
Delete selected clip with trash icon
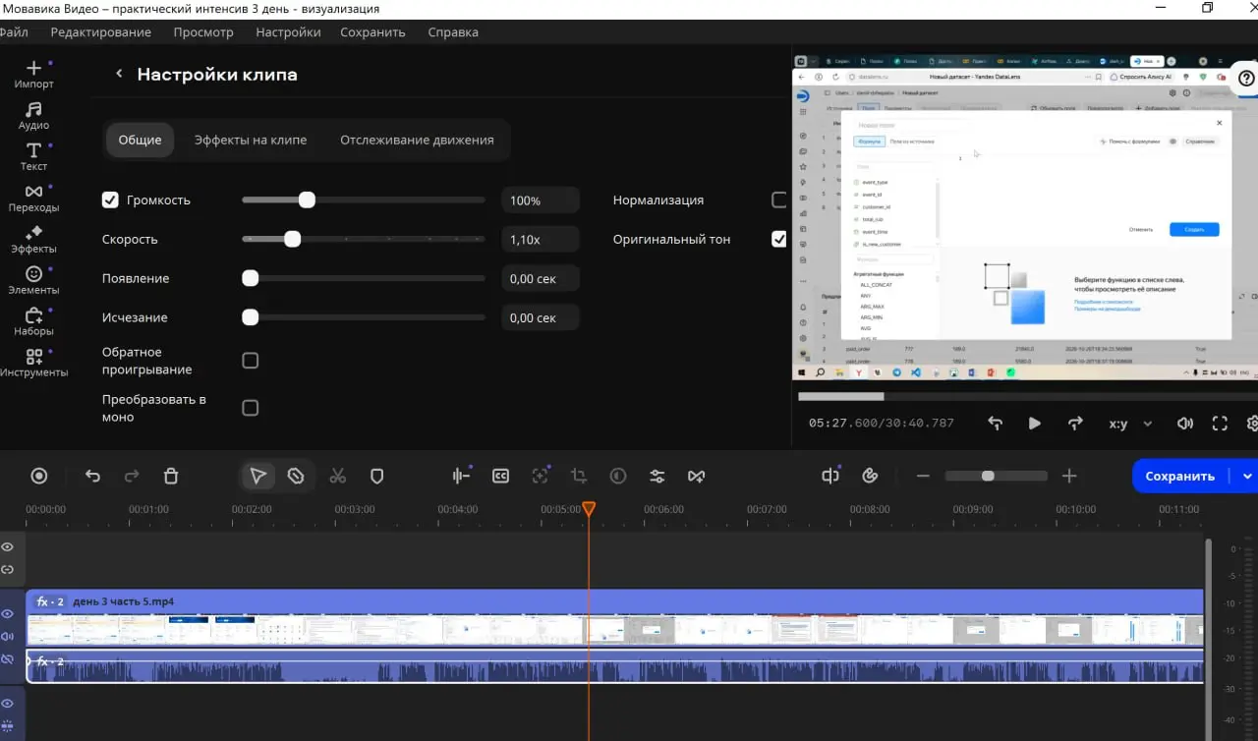(171, 476)
